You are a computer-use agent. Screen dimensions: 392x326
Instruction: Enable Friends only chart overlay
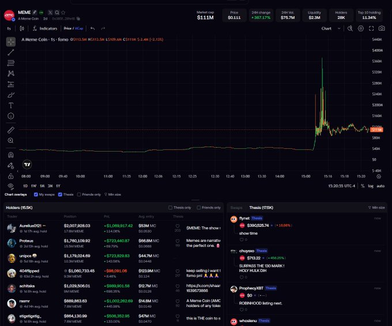[79, 194]
